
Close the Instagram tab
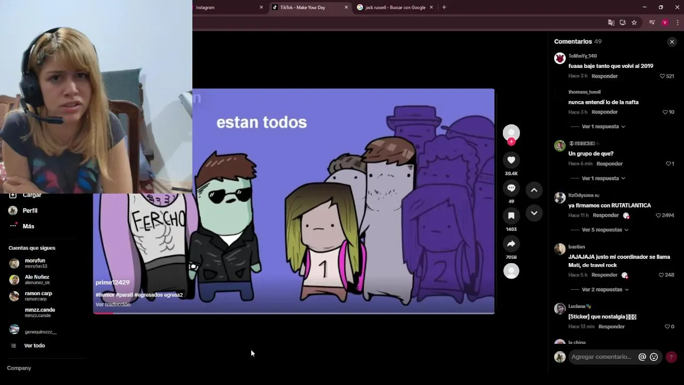tap(261, 7)
